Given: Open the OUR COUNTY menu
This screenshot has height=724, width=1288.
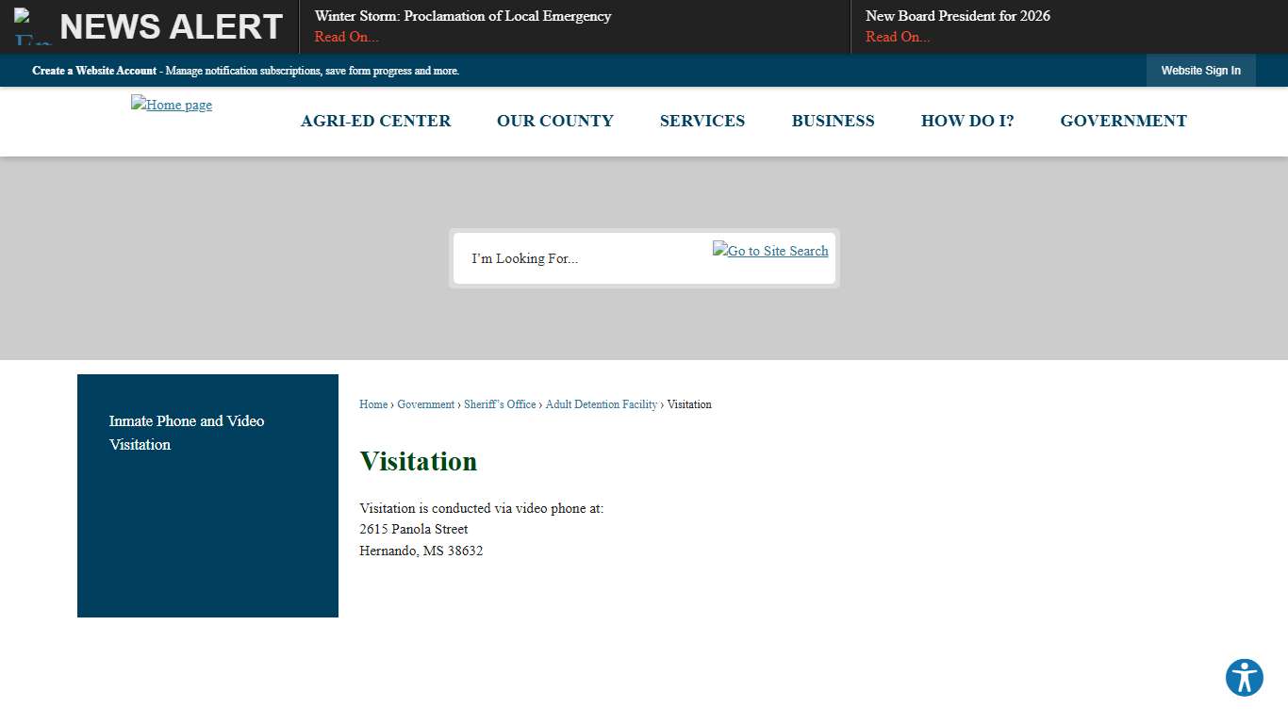Looking at the screenshot, I should (x=555, y=121).
